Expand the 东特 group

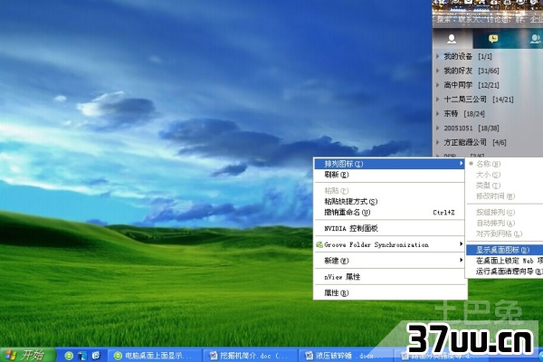pyautogui.click(x=461, y=114)
